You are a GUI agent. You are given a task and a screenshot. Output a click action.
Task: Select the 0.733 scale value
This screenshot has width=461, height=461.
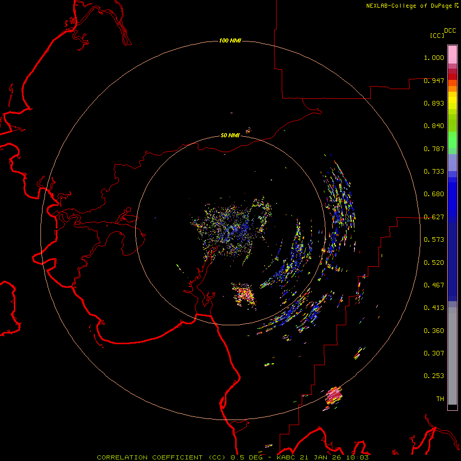point(434,172)
